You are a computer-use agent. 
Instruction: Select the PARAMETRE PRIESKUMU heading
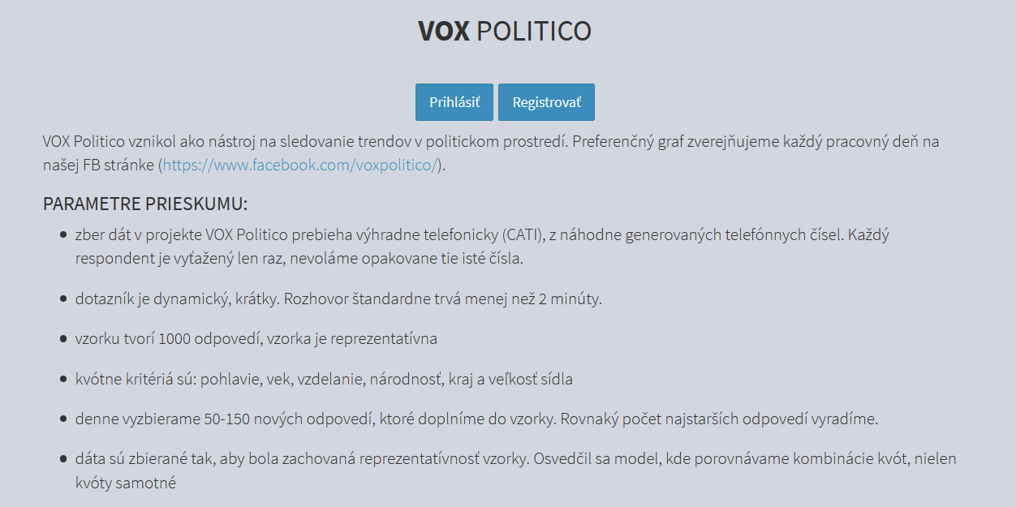click(x=145, y=204)
